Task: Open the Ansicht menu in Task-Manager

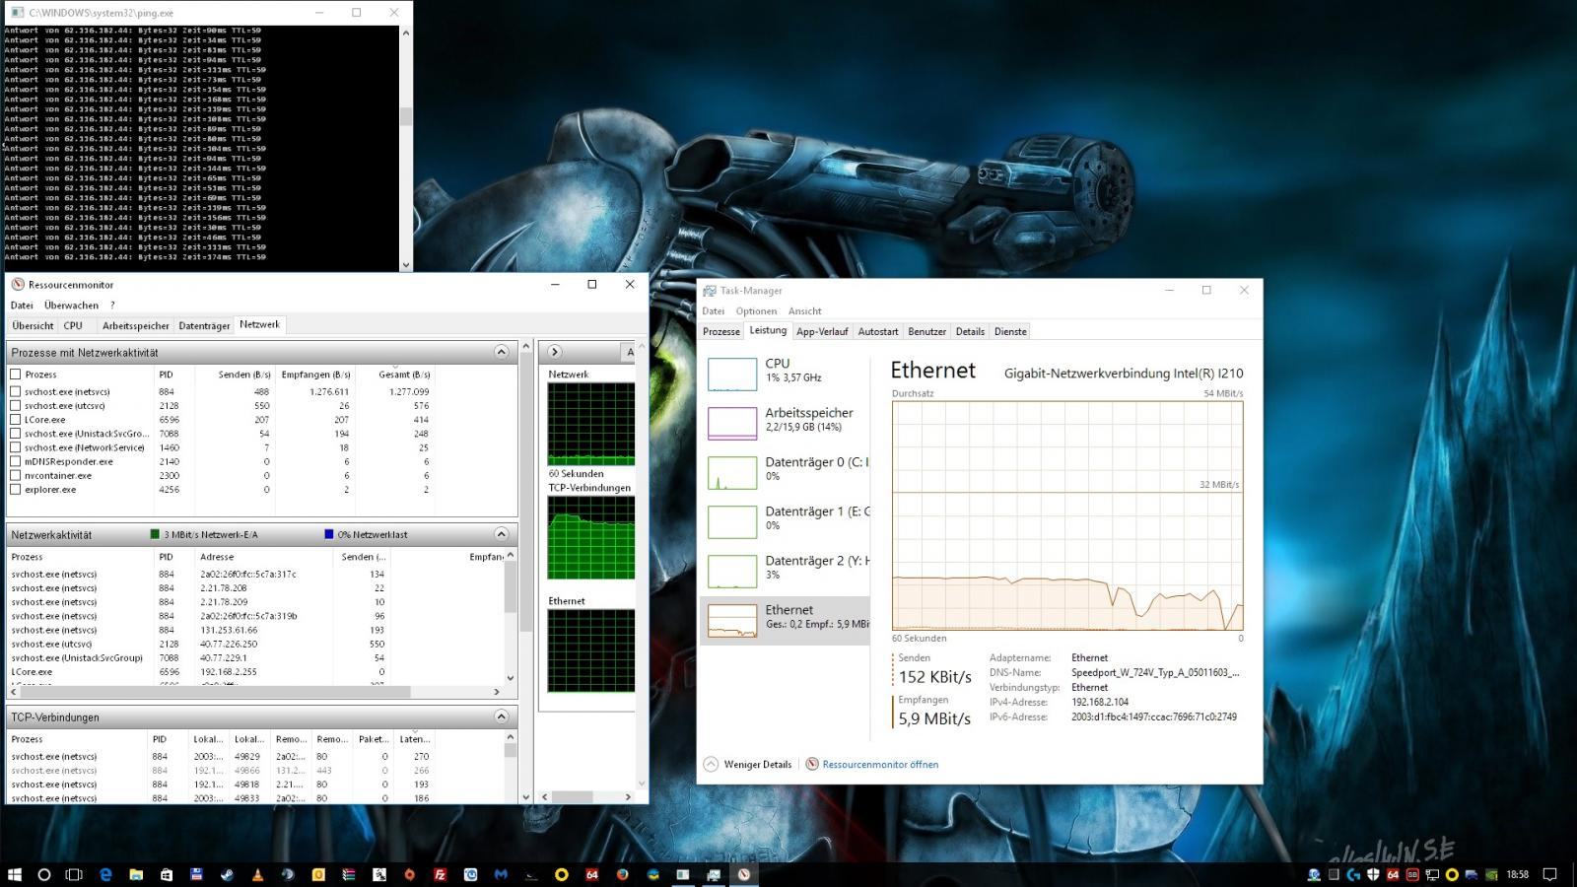Action: tap(804, 311)
